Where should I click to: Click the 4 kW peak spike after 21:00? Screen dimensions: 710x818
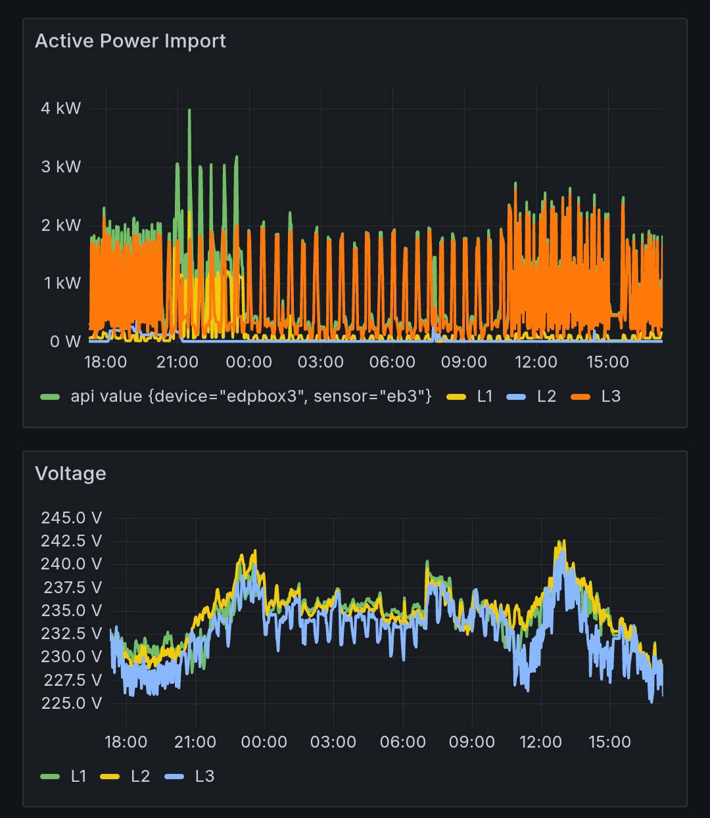tap(189, 112)
